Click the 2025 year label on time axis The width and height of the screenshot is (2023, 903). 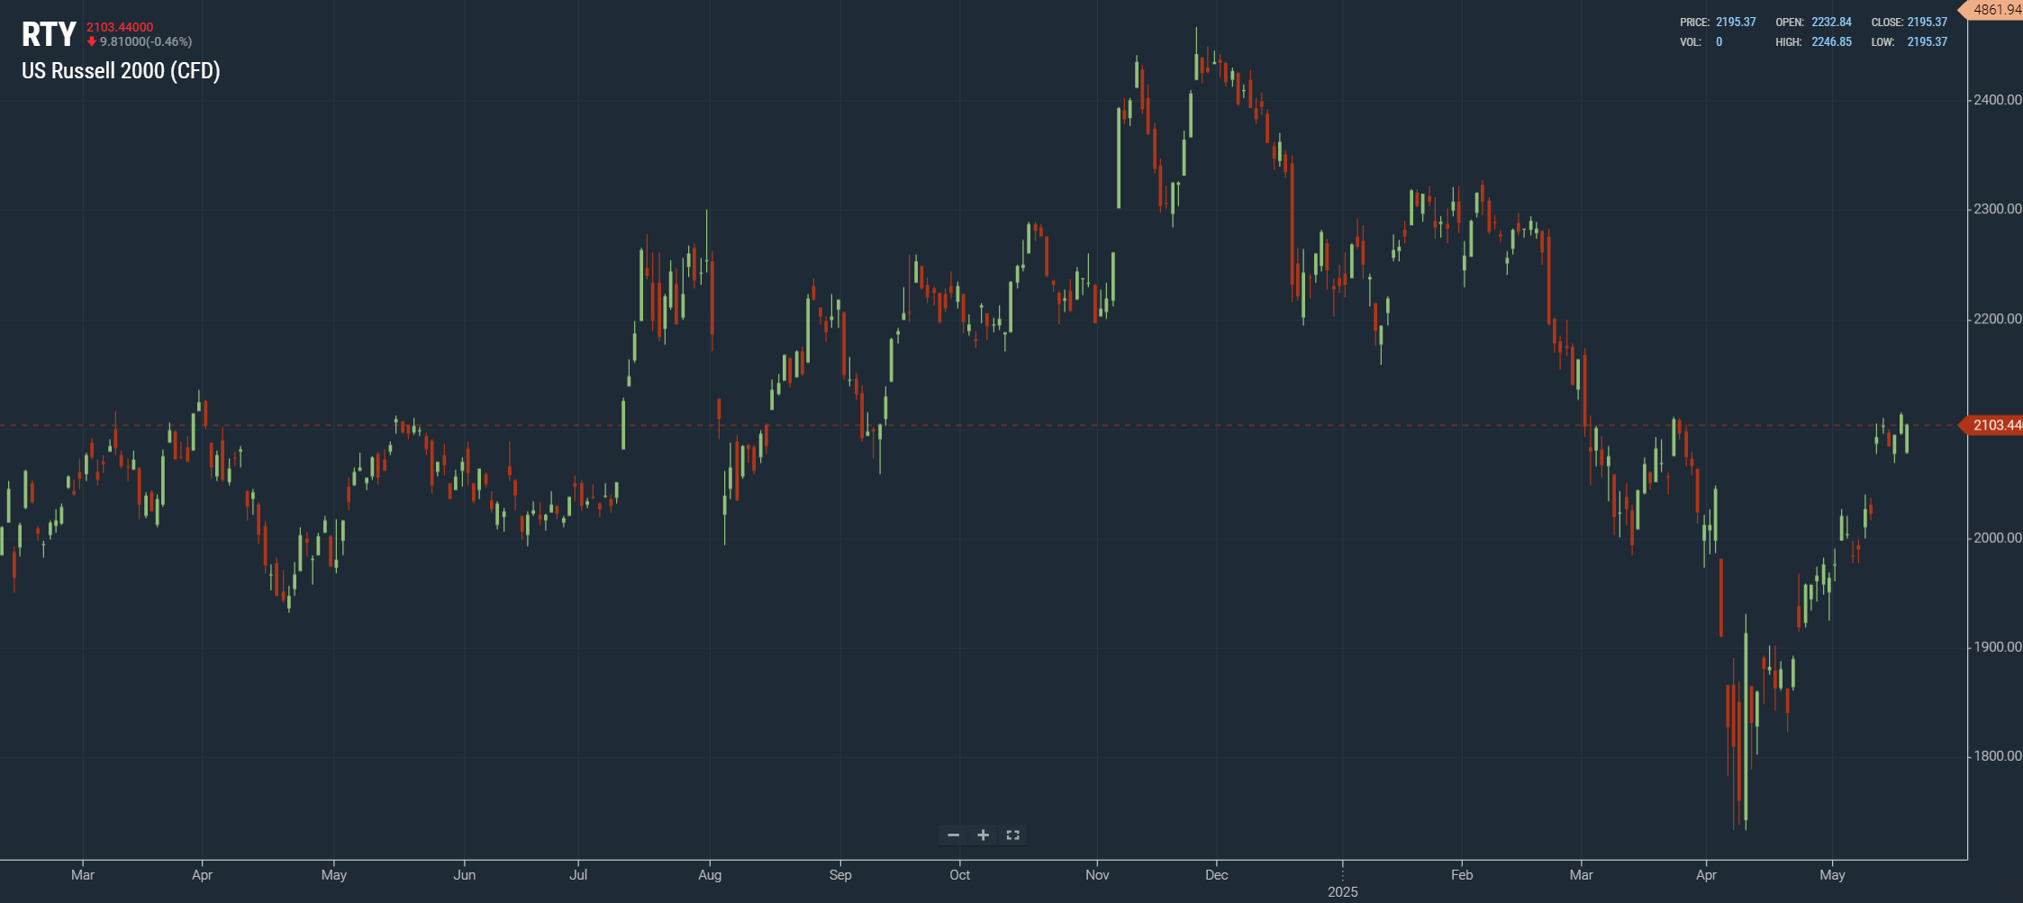[1342, 891]
